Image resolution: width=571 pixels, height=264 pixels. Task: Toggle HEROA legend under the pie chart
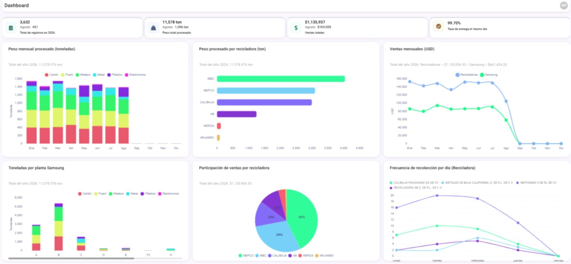click(306, 255)
